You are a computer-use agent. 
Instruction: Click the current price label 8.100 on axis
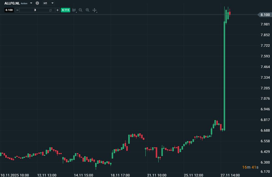tap(265, 15)
